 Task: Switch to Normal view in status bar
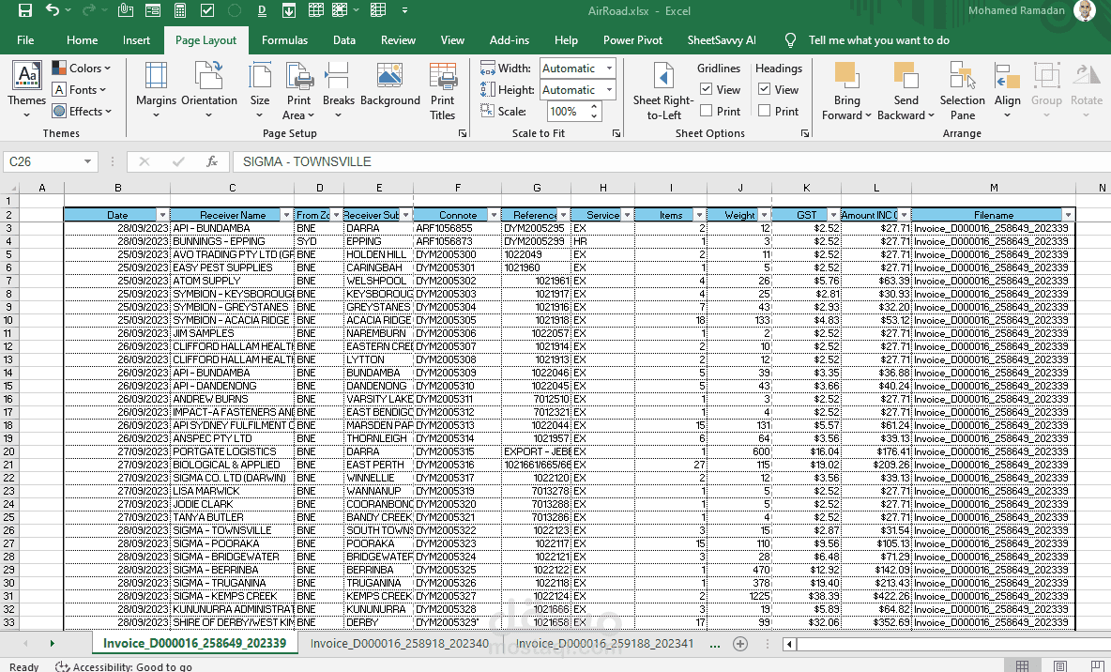tap(1023, 665)
